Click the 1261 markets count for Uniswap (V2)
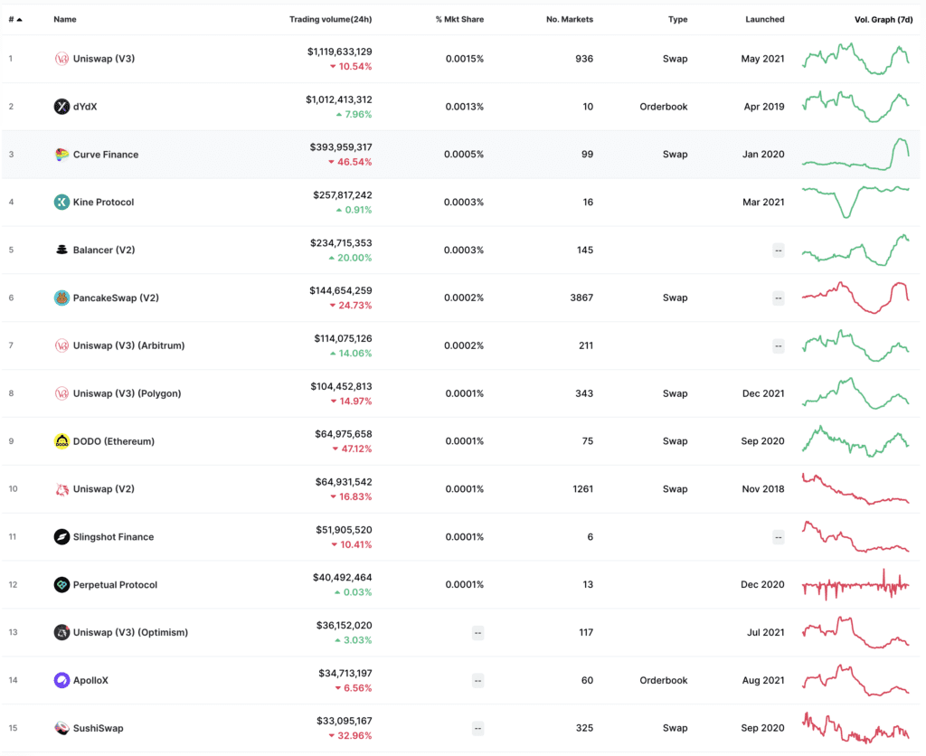 coord(583,489)
